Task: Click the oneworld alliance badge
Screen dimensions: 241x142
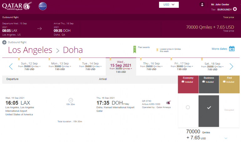Action: [43, 6]
